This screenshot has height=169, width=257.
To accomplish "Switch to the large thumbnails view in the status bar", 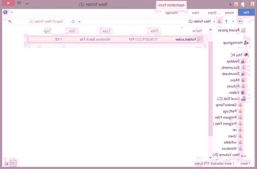I will pyautogui.click(x=6, y=163).
